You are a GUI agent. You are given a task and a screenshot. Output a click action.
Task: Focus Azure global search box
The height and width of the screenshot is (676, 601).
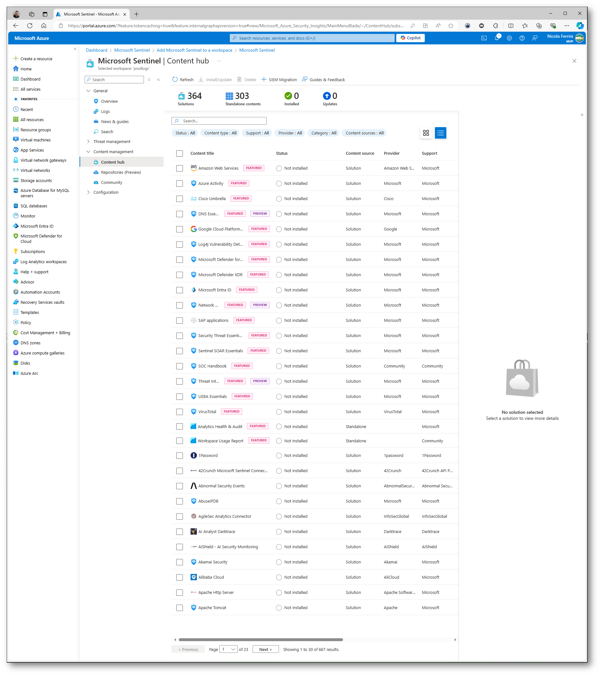coord(312,38)
